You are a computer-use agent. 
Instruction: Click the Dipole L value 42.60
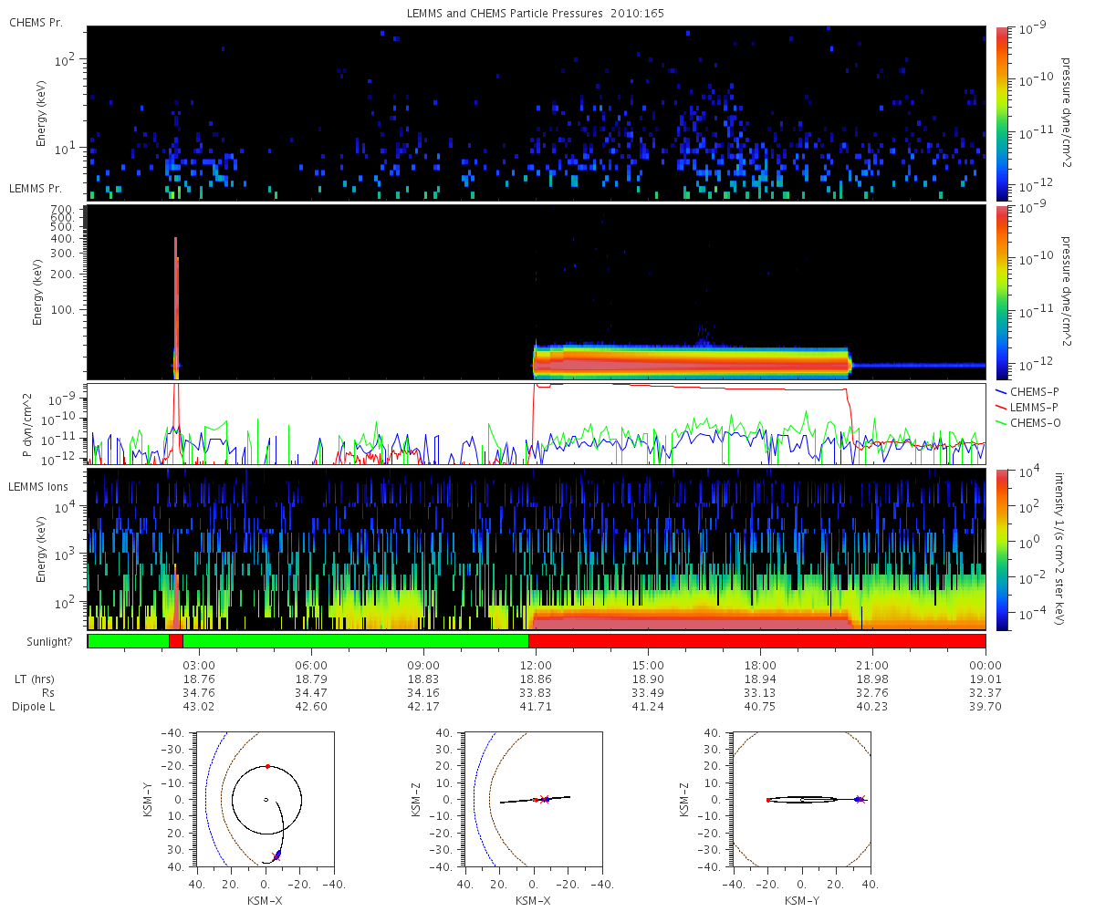[x=311, y=707]
